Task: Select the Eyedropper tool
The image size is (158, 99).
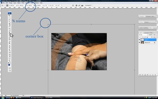Action: click(10, 57)
